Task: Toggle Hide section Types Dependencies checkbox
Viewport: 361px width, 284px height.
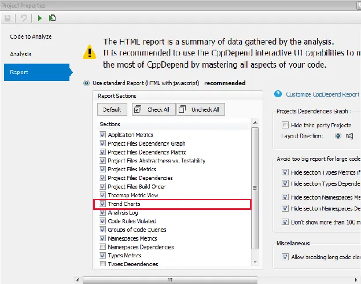Action: [285, 183]
